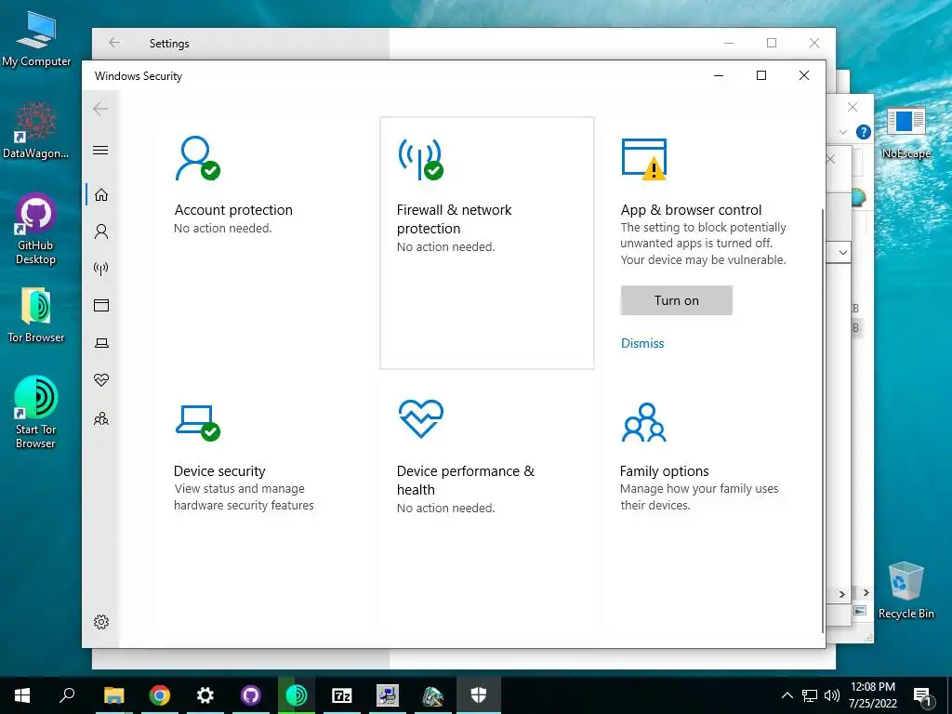Click the Windows Security back arrow

[x=100, y=109]
